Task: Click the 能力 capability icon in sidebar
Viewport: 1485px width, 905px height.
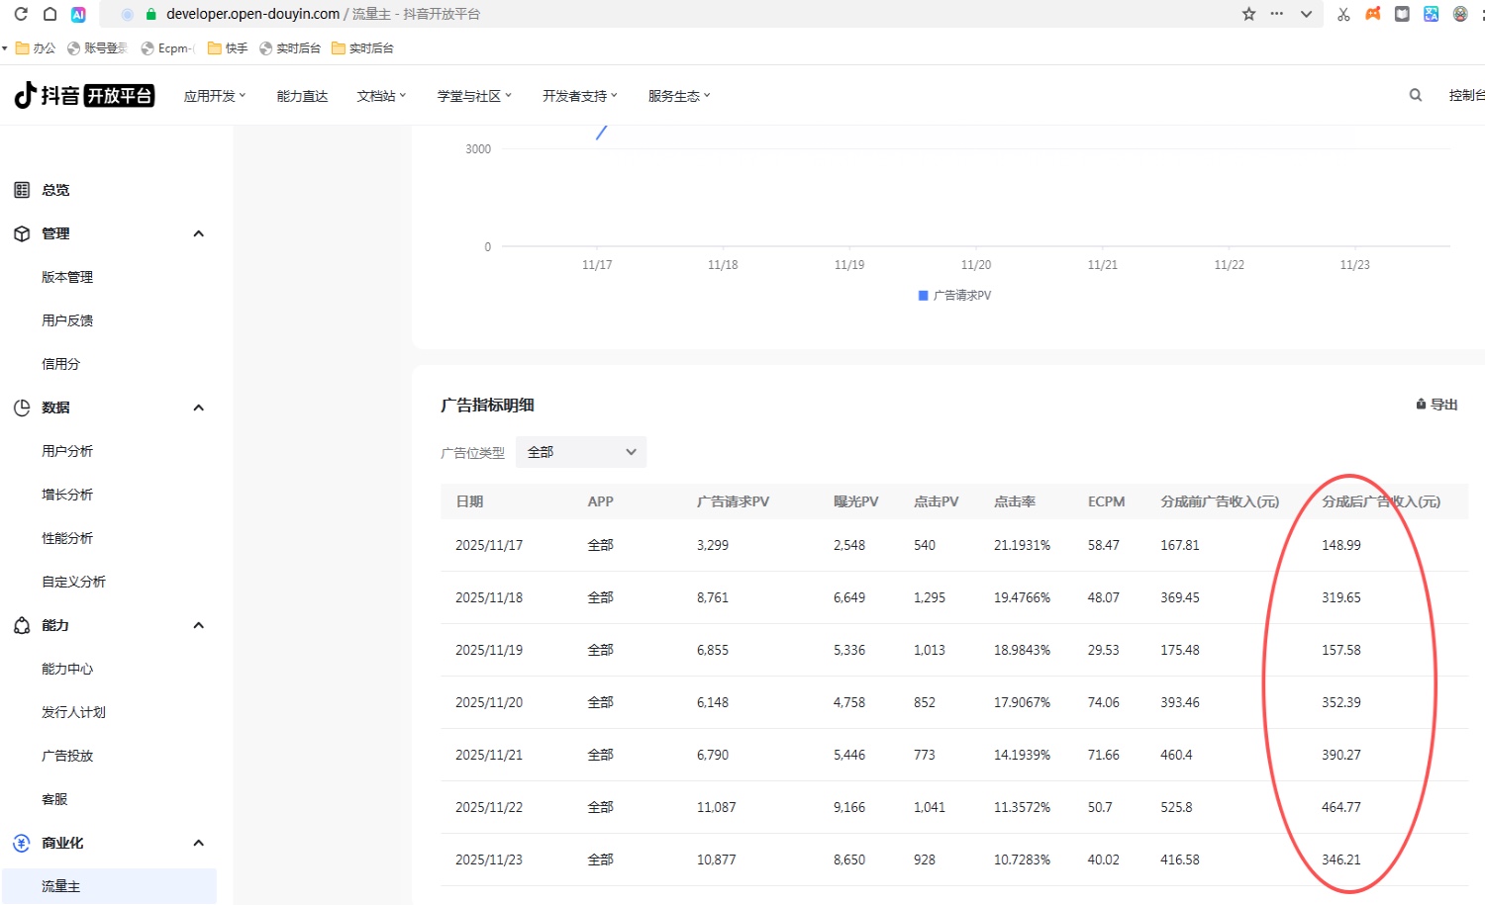Action: coord(21,625)
